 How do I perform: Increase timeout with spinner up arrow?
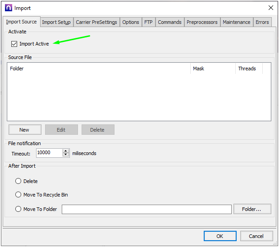click(x=66, y=151)
